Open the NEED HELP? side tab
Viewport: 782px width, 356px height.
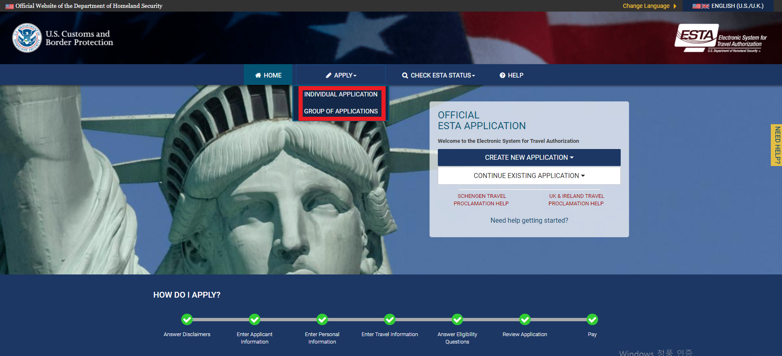pyautogui.click(x=777, y=145)
